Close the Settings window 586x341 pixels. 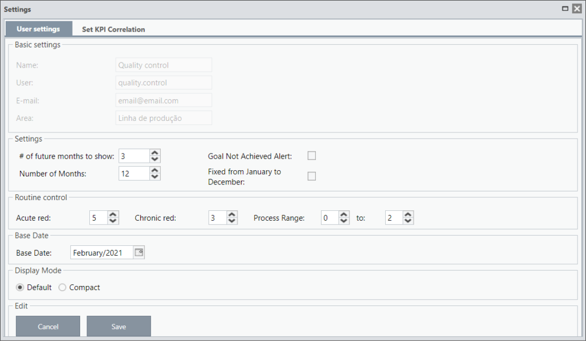pyautogui.click(x=577, y=9)
